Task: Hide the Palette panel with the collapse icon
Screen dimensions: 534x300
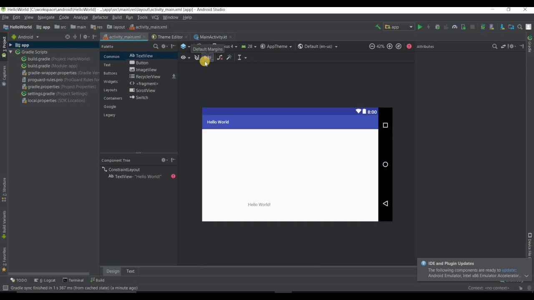Action: point(173,46)
